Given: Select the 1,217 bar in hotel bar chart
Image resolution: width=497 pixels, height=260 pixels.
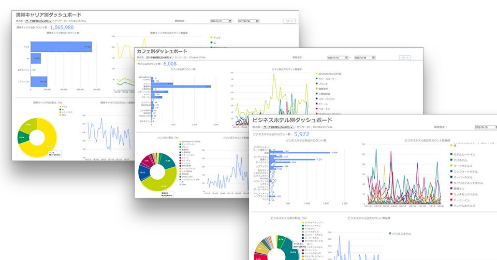Looking at the screenshot, I should click(x=292, y=160).
